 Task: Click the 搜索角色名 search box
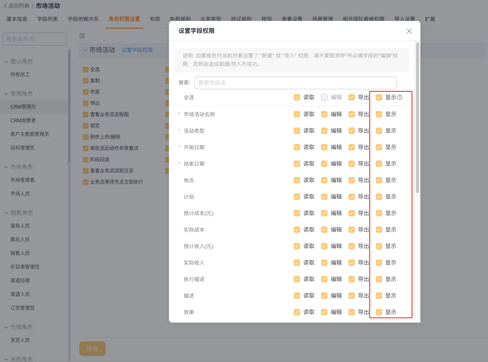tap(34, 39)
